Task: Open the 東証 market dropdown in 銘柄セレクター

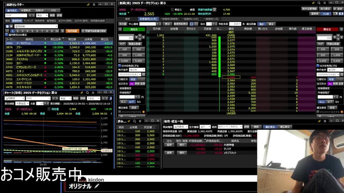Action: 42,15
